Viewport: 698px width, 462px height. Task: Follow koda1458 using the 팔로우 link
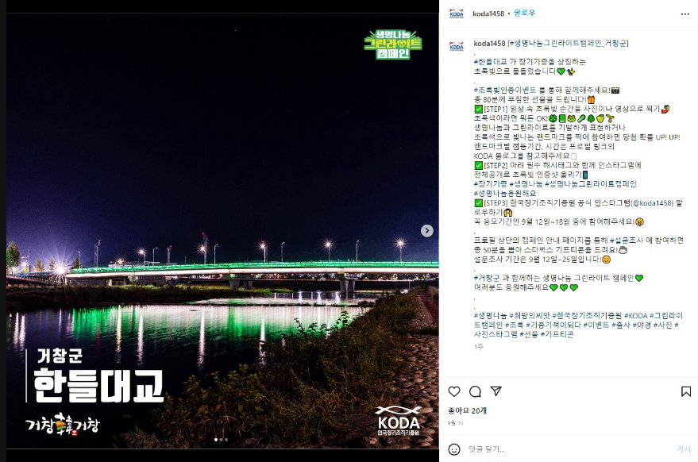click(524, 13)
